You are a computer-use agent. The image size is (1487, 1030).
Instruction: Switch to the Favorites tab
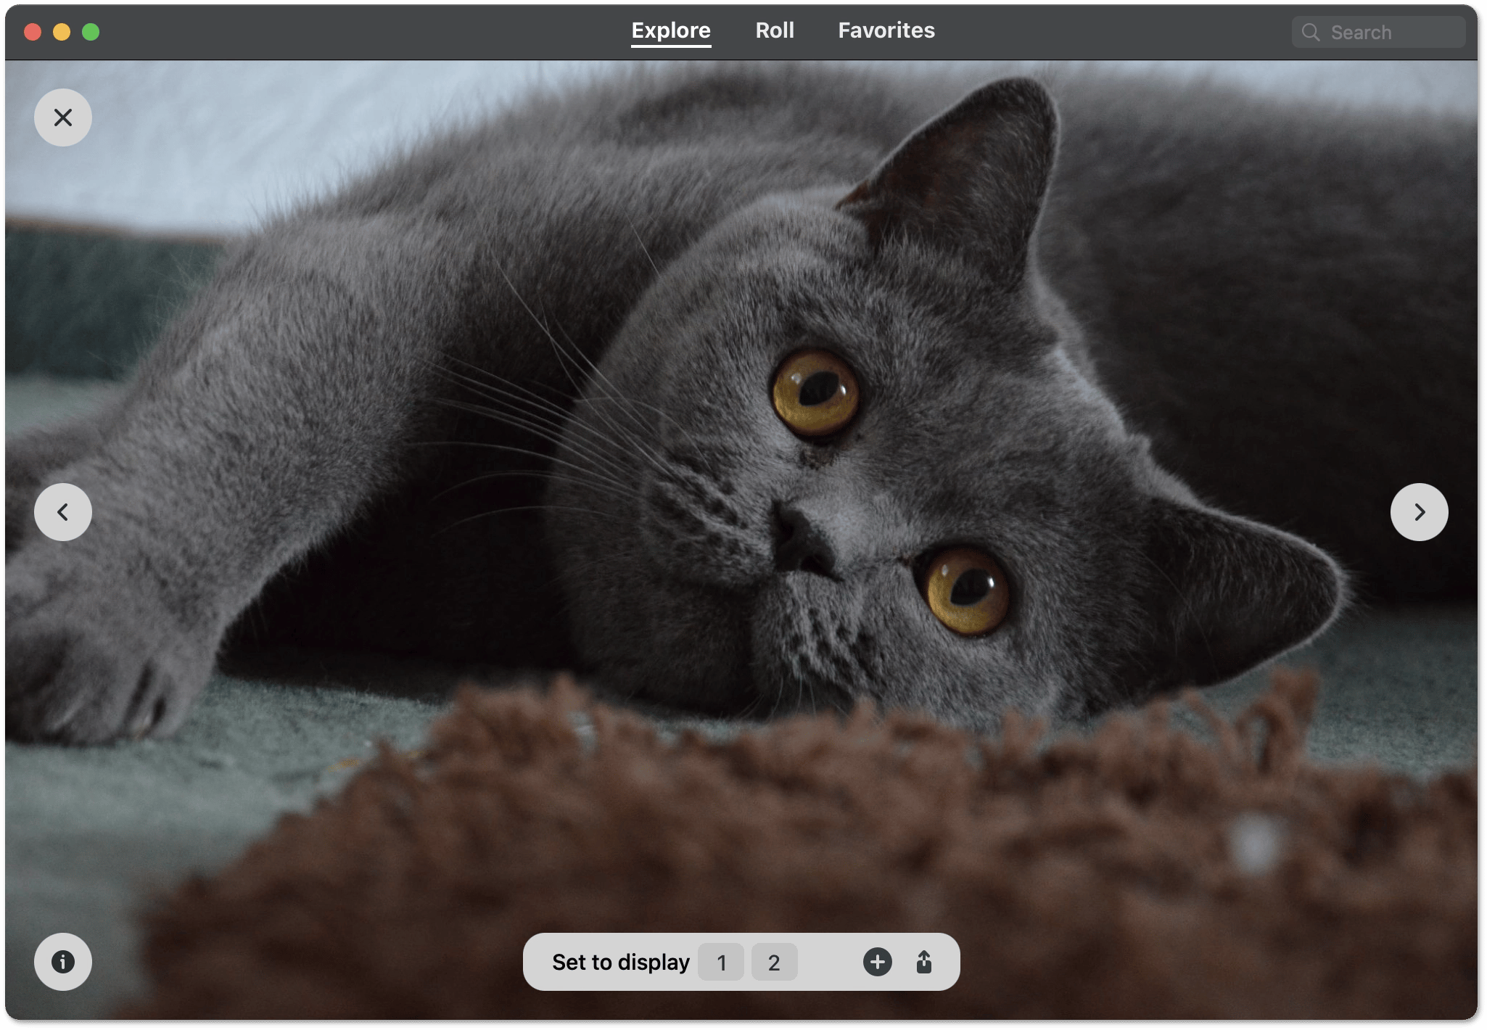point(886,30)
